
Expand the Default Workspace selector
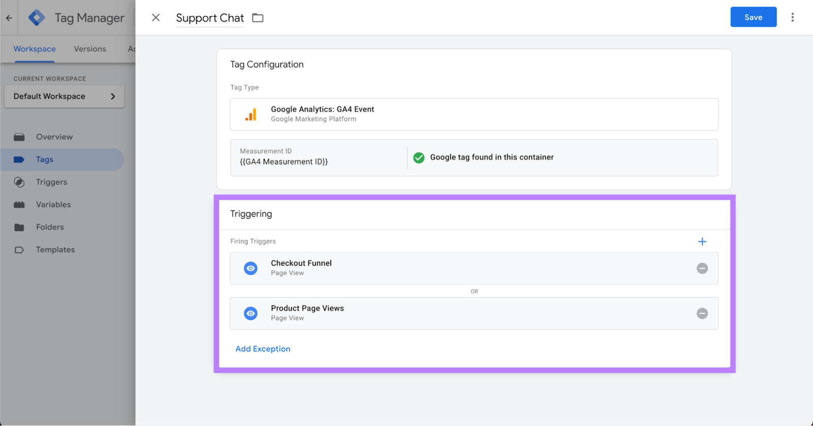point(65,96)
